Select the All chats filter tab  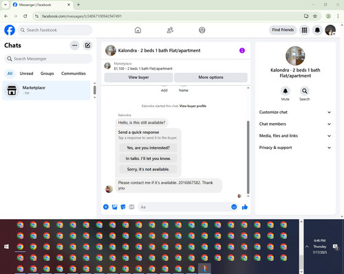tap(10, 73)
